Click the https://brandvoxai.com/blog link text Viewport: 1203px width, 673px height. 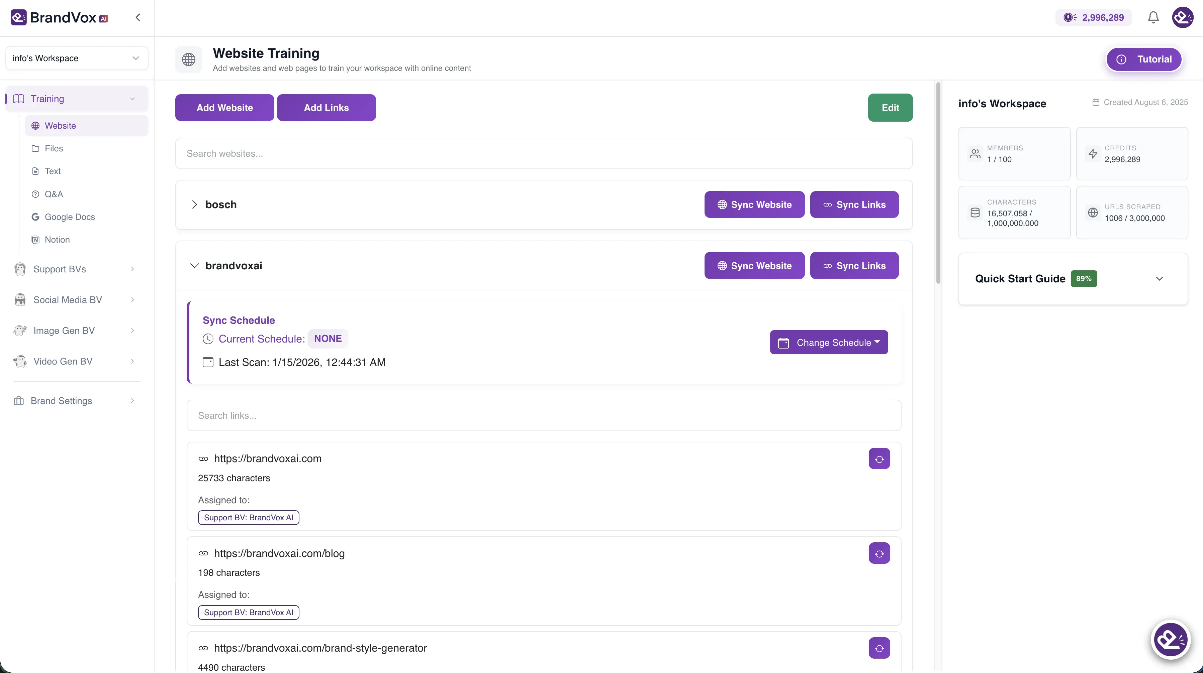(279, 554)
